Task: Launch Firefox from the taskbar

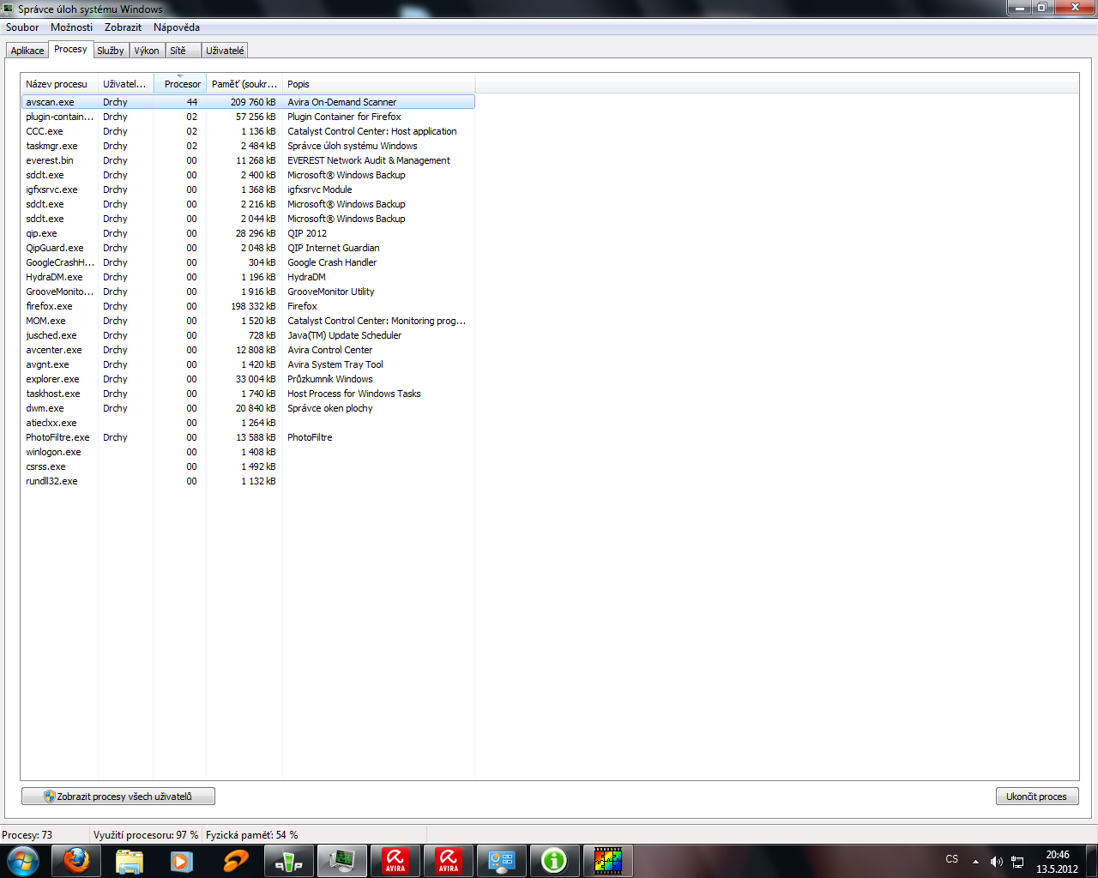Action: 76,860
